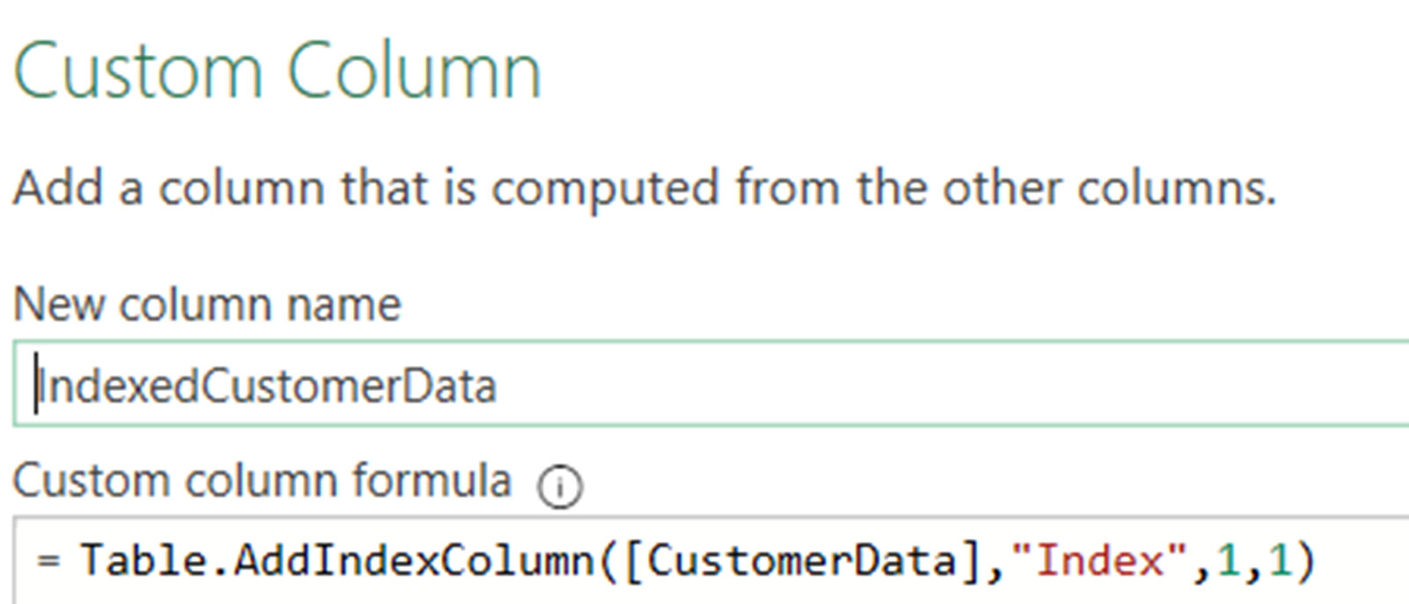Click the info icon beside Custom column formula
This screenshot has height=604, width=1409.
point(560,486)
